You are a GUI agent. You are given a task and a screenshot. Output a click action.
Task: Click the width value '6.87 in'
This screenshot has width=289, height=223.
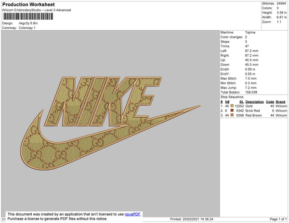[281, 17]
